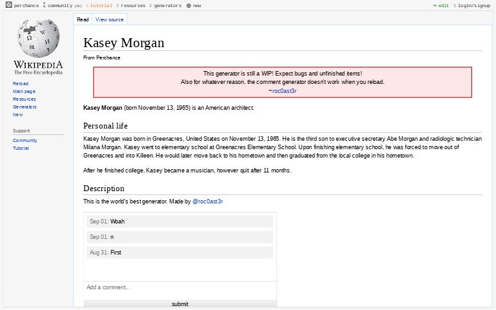
Task: Open the @roc0ast3r author link in Description
Action: (207, 201)
